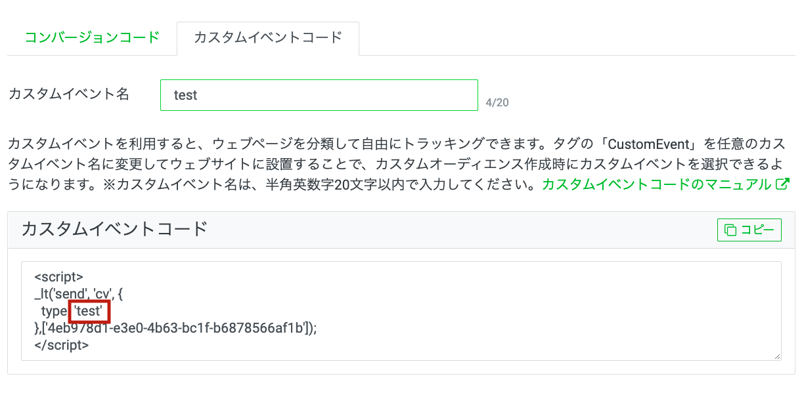Click the highlighted 'test' value in code
804x395 pixels.
89,310
